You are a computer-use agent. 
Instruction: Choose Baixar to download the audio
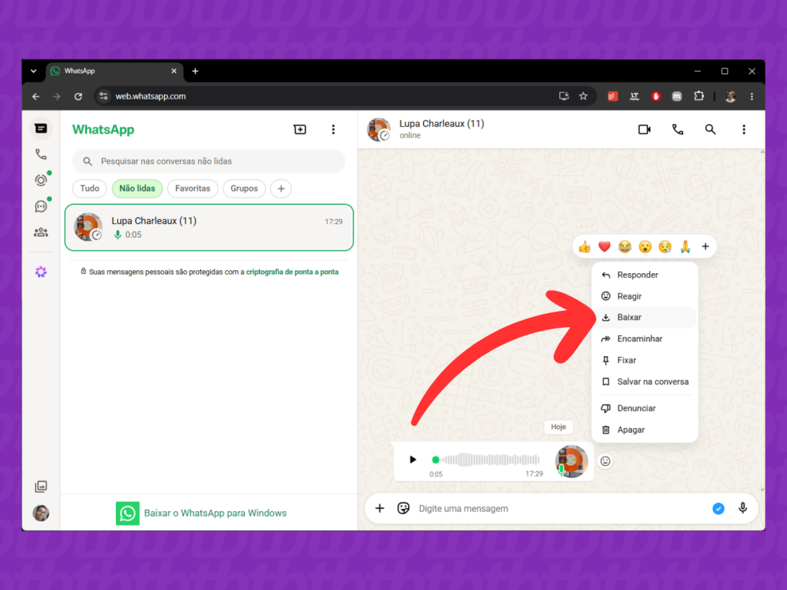click(645, 317)
